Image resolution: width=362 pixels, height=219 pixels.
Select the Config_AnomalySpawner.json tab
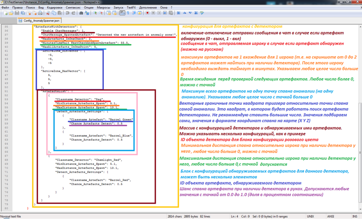point(39,21)
